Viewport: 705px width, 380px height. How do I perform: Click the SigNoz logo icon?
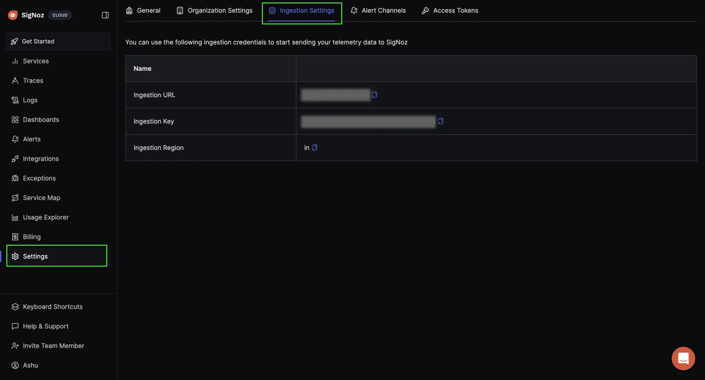point(13,15)
